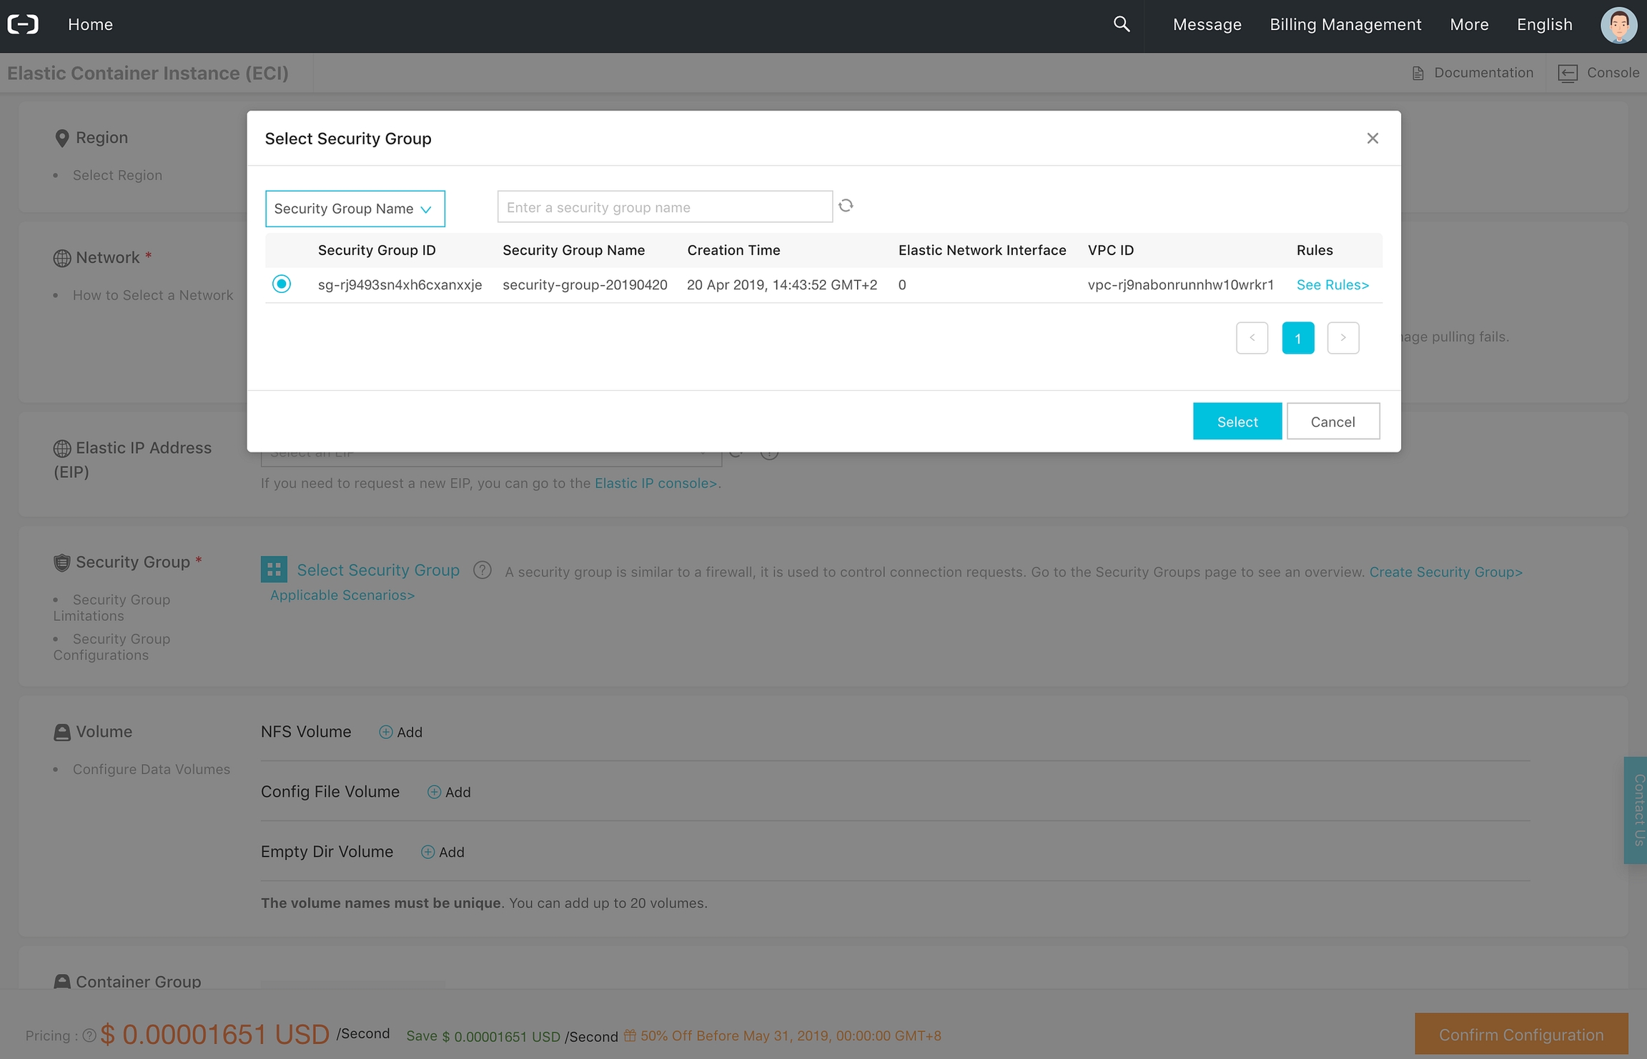1647x1059 pixels.
Task: Open the English language menu
Action: coord(1545,24)
